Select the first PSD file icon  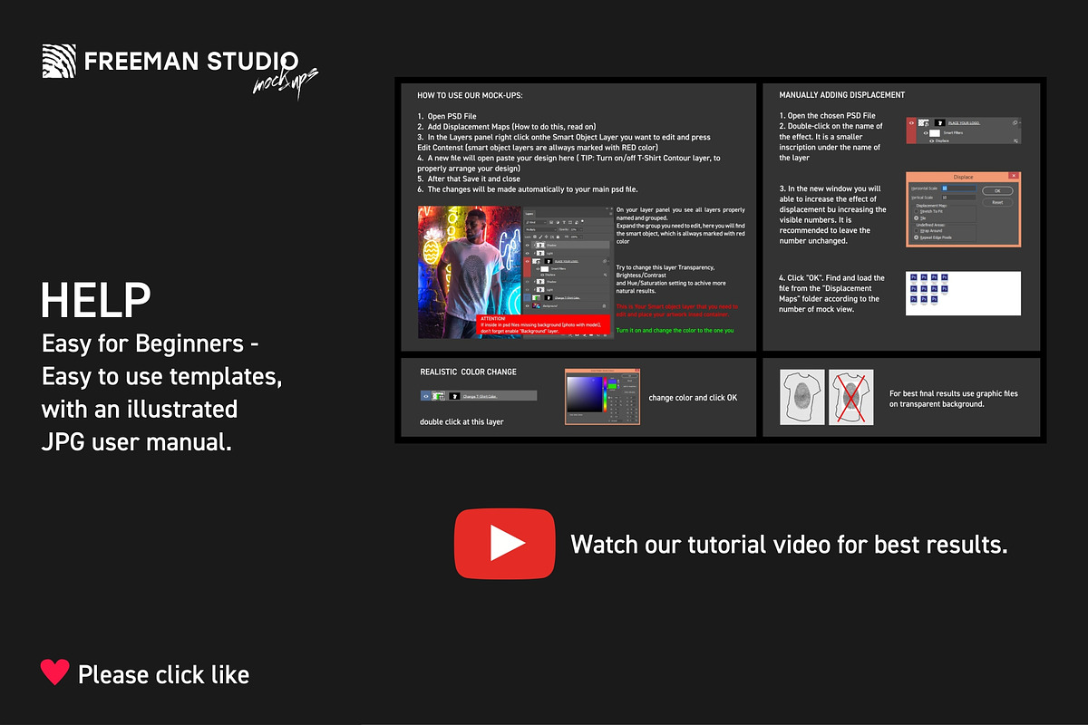[x=913, y=277]
